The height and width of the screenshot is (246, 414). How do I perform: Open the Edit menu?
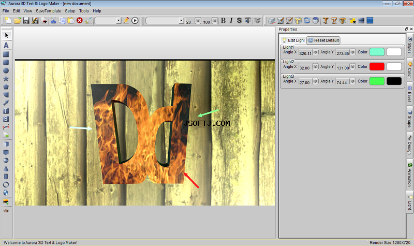[17, 11]
